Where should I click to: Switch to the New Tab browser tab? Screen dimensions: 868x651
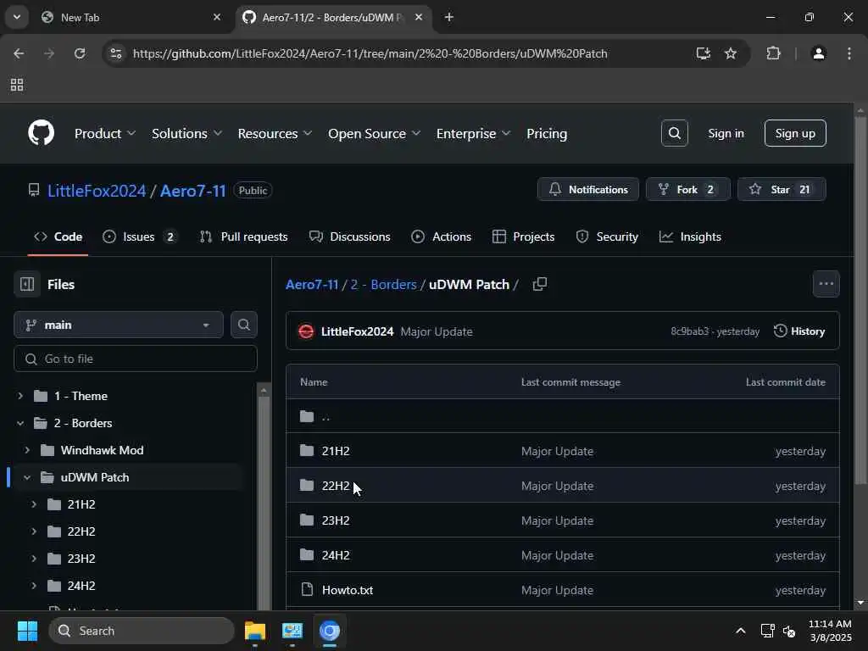(130, 17)
